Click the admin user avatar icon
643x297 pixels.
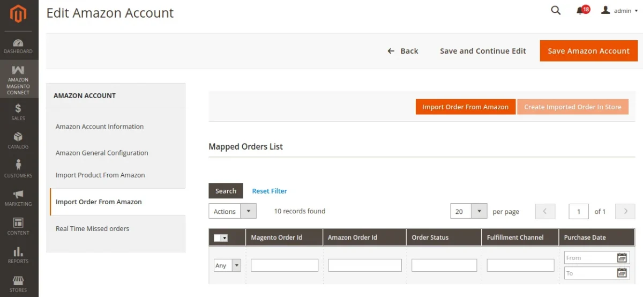point(606,10)
